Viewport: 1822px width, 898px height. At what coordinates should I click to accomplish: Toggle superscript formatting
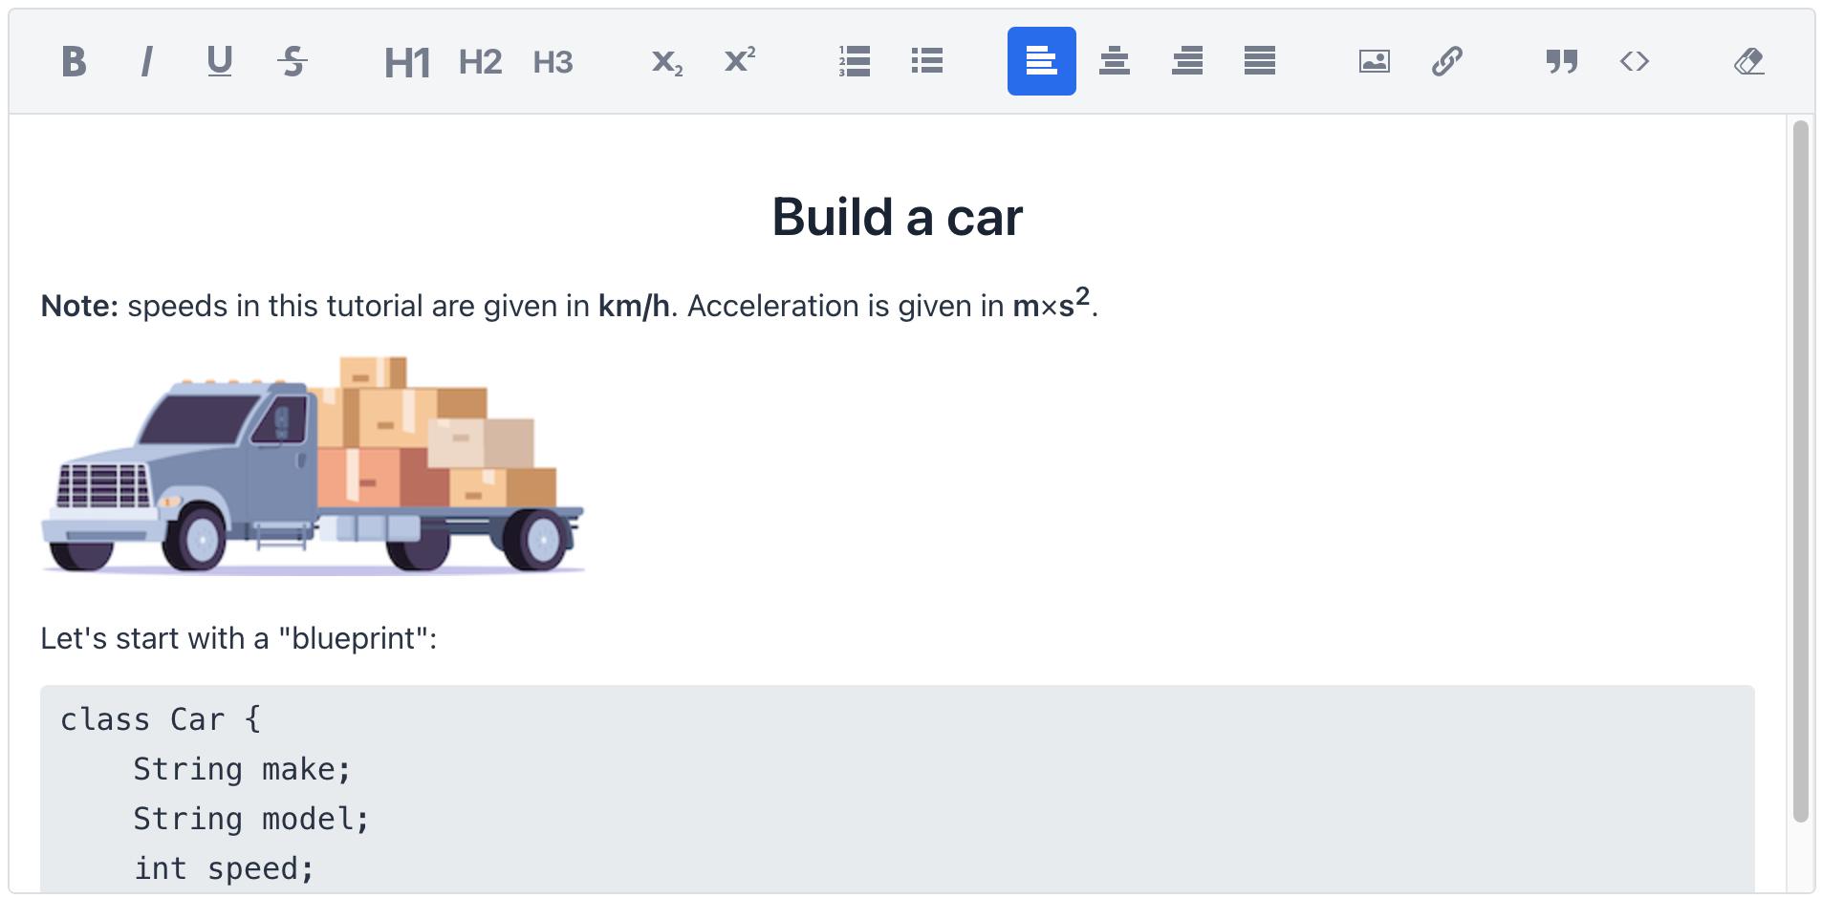(739, 61)
